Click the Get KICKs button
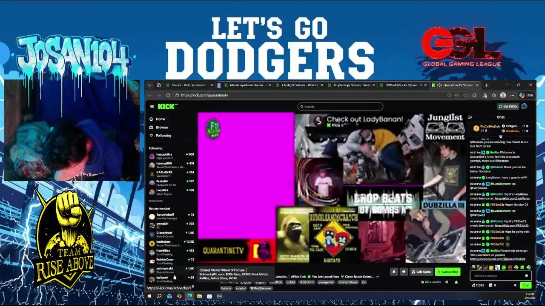 tap(508, 106)
